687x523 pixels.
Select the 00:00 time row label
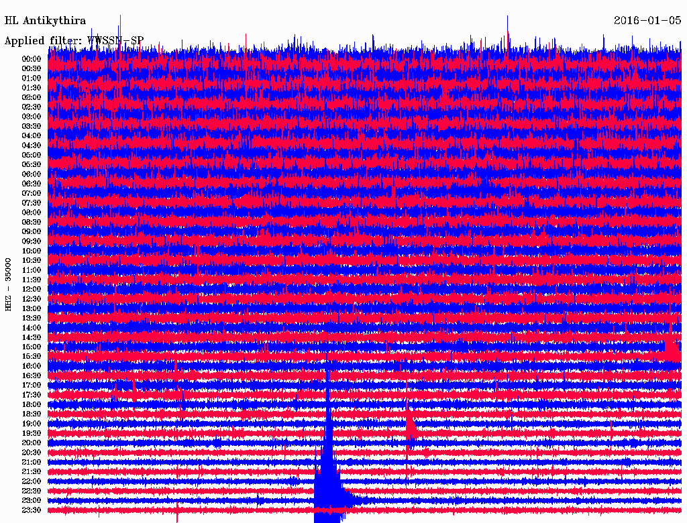tap(32, 59)
